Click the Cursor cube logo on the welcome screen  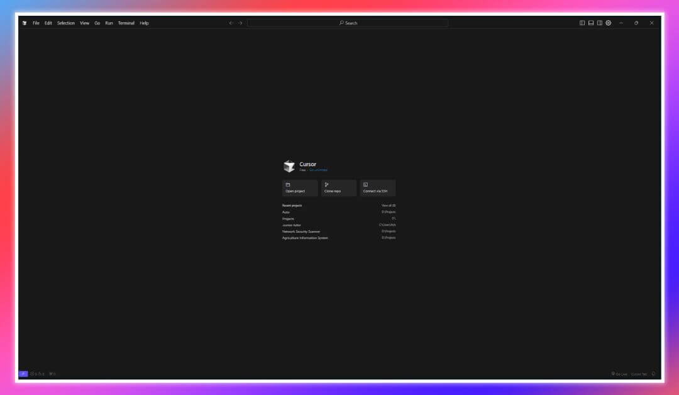pyautogui.click(x=289, y=166)
